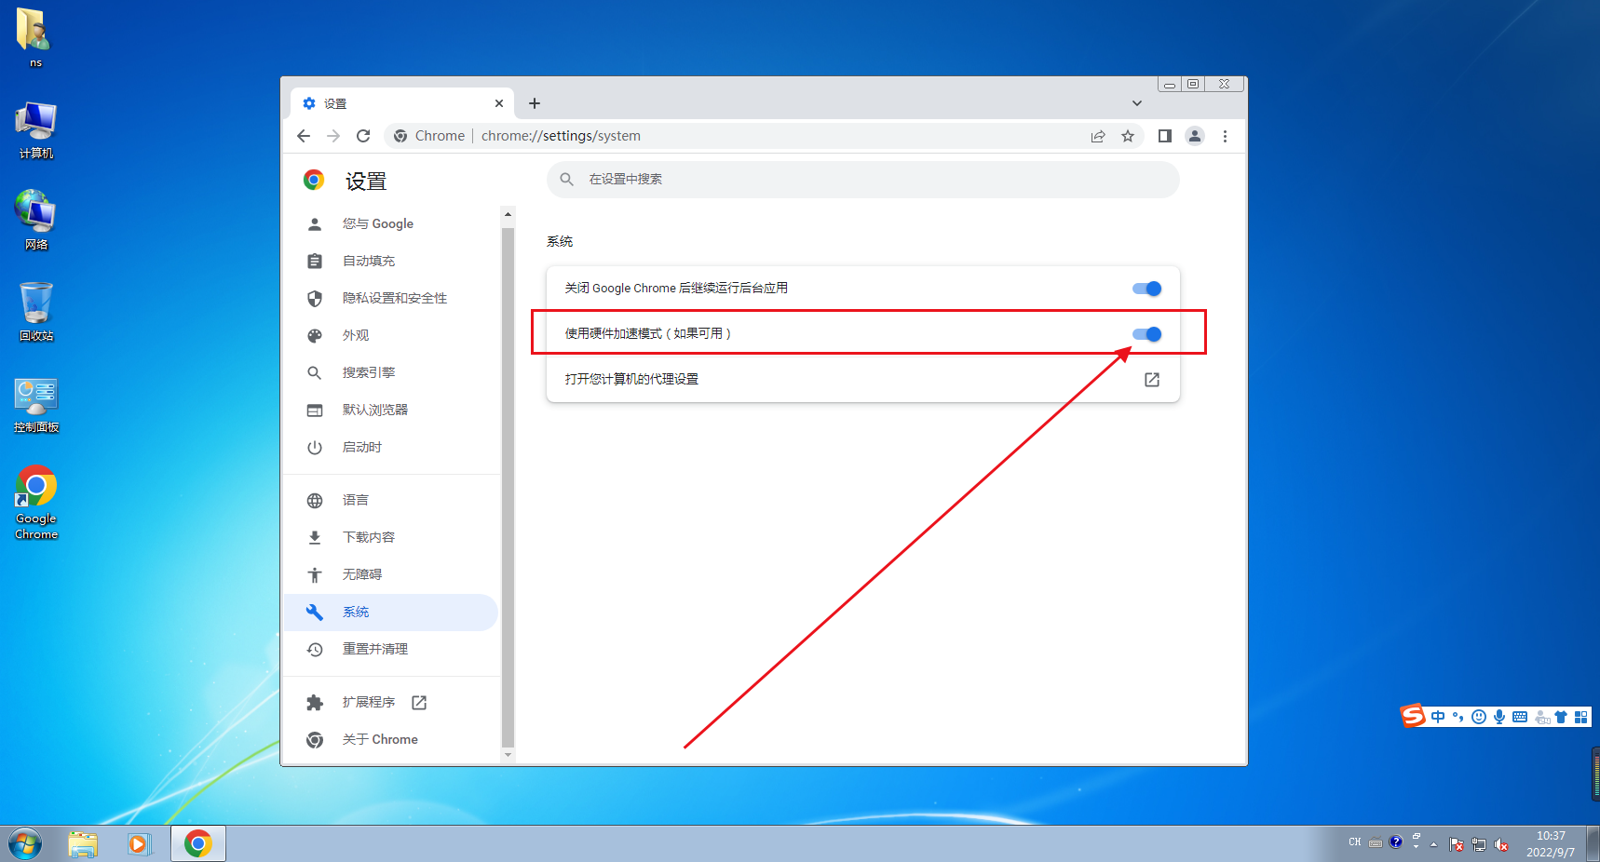Open 您与 Google settings section

pyautogui.click(x=392, y=224)
